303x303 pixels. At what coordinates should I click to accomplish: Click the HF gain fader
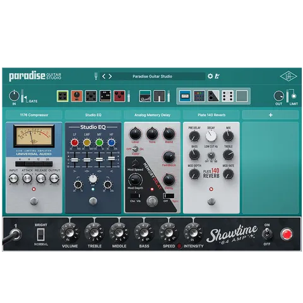click(112, 158)
